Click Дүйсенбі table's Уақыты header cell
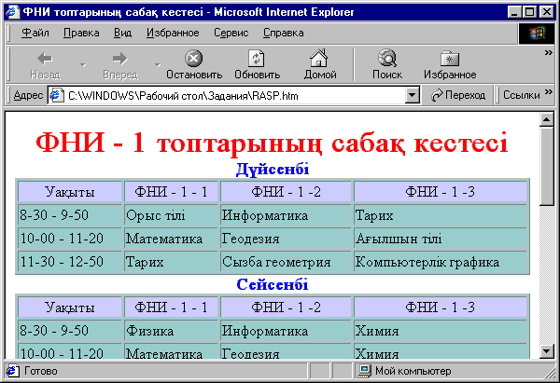This screenshot has width=560, height=383. point(70,192)
